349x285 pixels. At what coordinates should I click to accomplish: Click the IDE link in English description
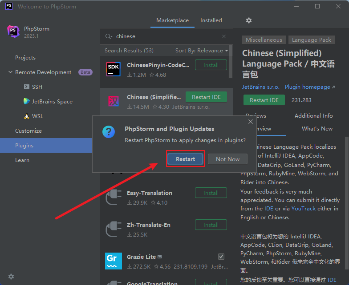(x=269, y=209)
